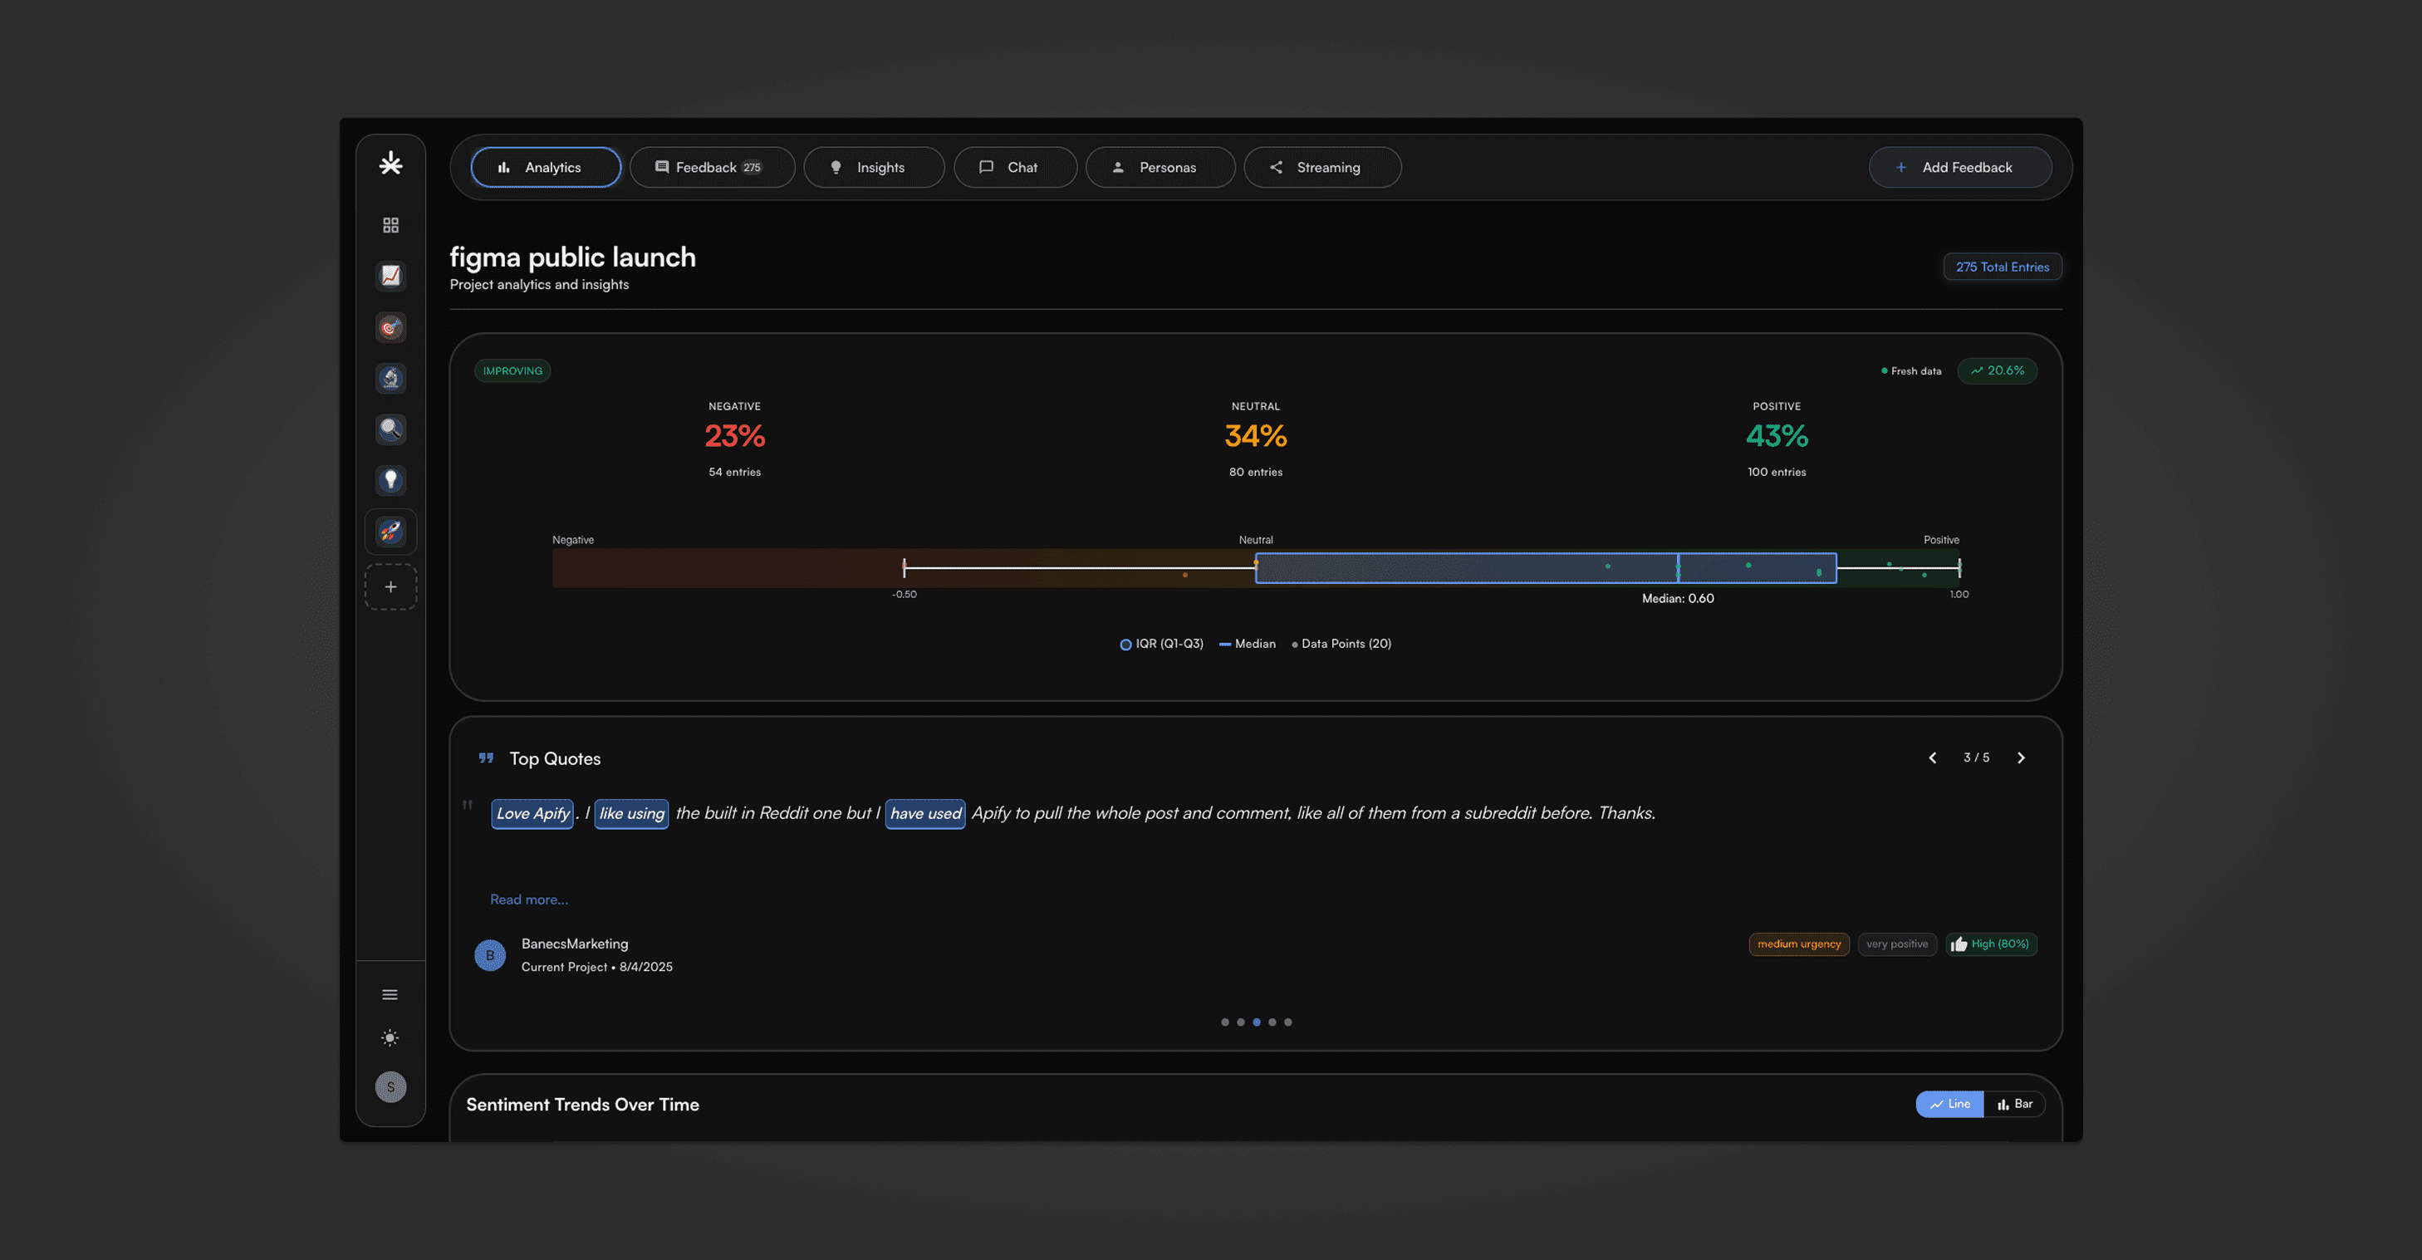The image size is (2422, 1260).
Task: Select the dartboard target project icon
Action: click(390, 327)
